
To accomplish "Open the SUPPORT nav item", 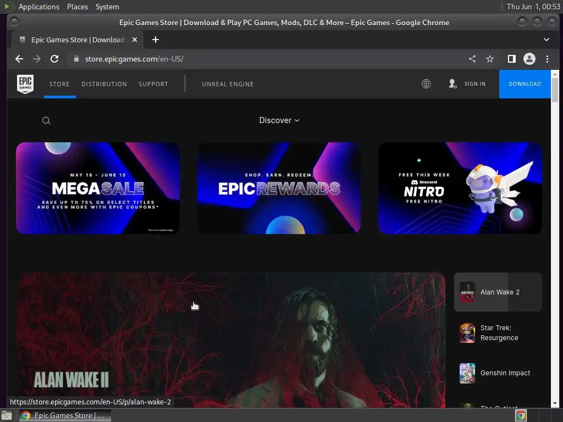I will pos(153,84).
